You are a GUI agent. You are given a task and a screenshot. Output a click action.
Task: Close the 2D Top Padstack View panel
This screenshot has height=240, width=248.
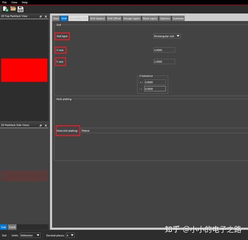[x=46, y=17]
